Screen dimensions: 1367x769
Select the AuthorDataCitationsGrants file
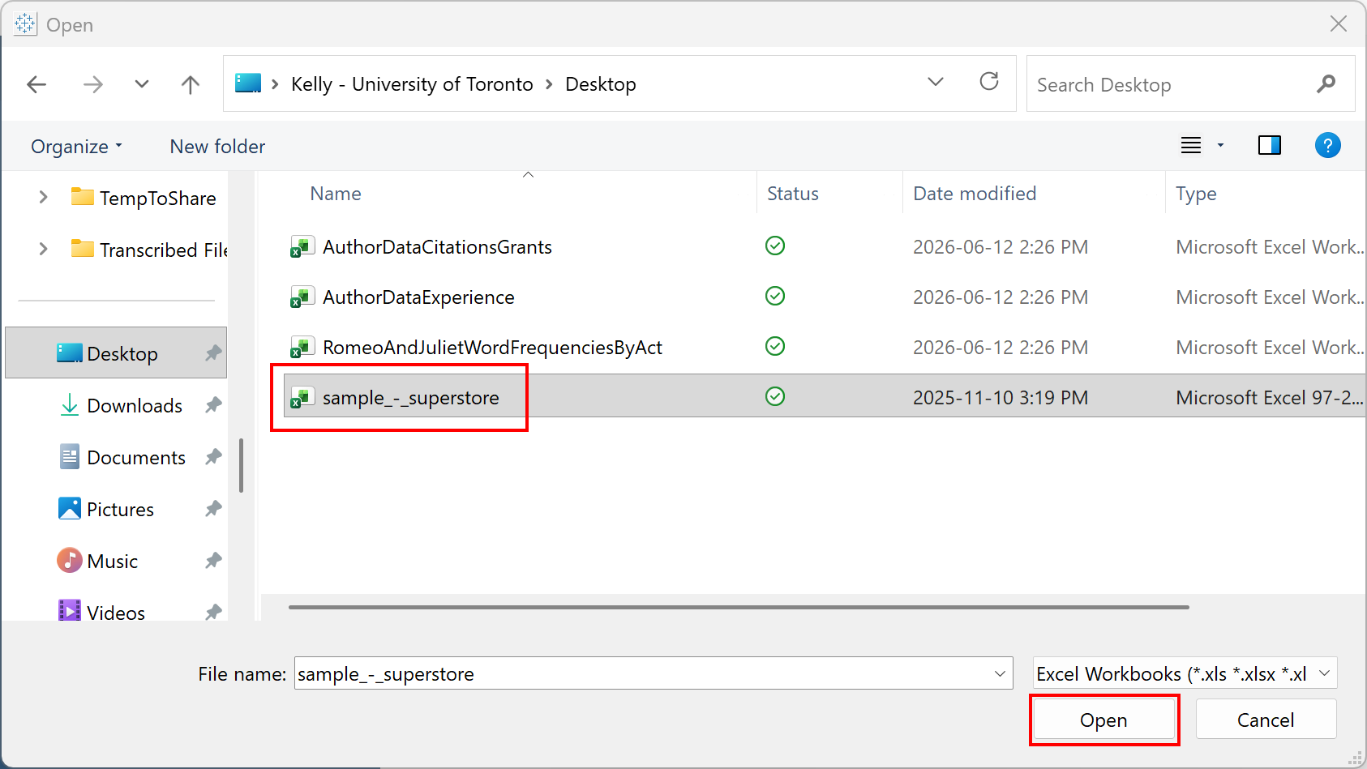pos(437,247)
